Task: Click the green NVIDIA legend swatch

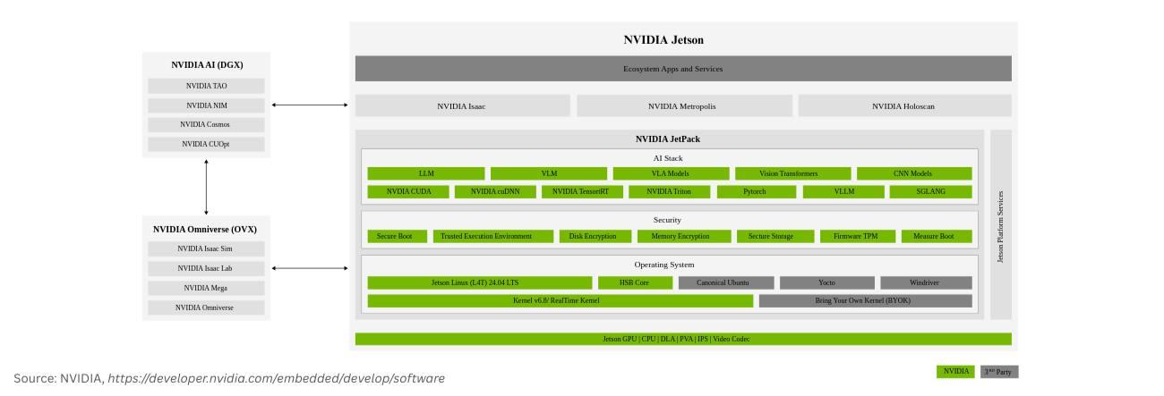Action: click(x=955, y=371)
